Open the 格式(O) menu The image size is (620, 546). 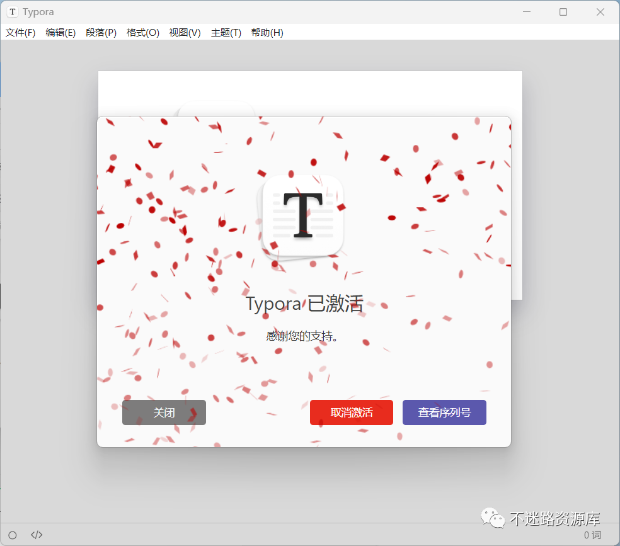click(x=143, y=32)
